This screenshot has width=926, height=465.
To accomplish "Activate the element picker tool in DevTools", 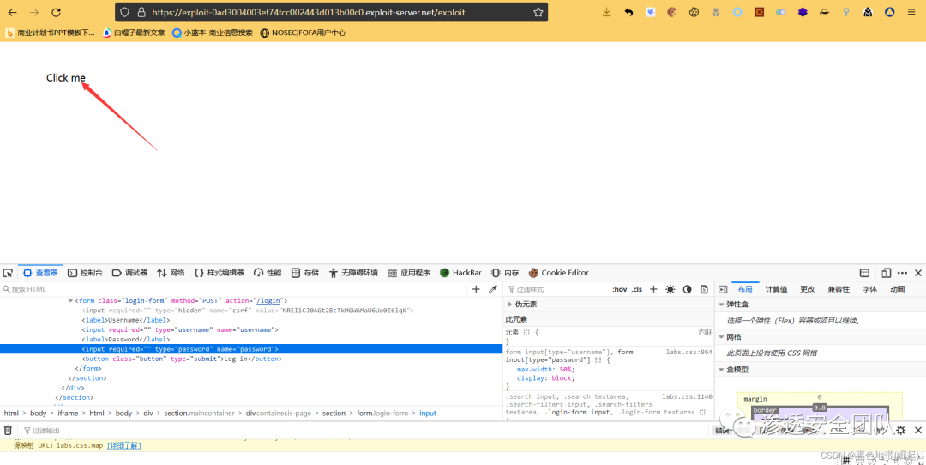I will (x=8, y=273).
